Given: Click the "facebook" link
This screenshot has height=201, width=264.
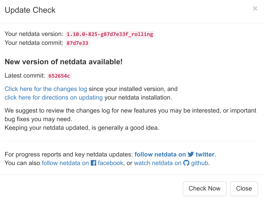Looking at the screenshot, I should click(111, 163).
